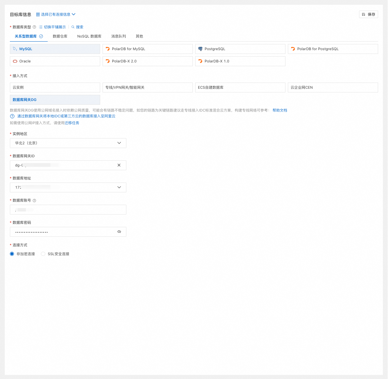Click the PolarDB-X 1.0 logo
This screenshot has width=388, height=379.
(200, 61)
